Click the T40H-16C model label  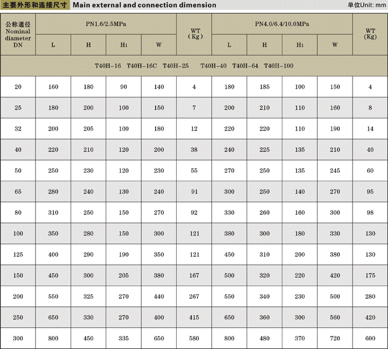coord(141,66)
